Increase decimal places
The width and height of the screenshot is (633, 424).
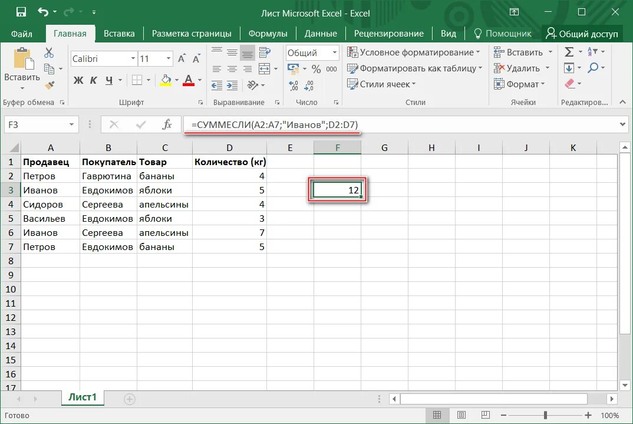click(294, 85)
